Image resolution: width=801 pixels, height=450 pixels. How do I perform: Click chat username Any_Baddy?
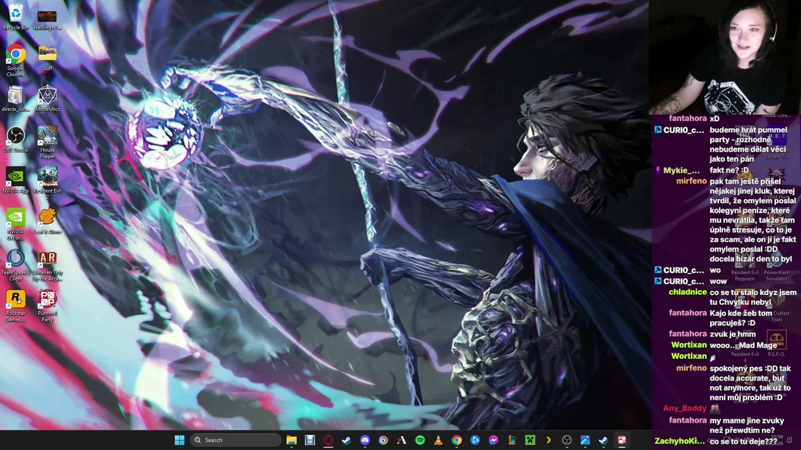pos(685,408)
